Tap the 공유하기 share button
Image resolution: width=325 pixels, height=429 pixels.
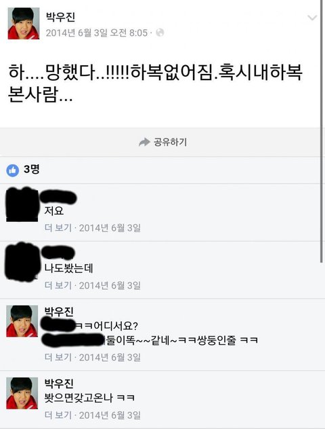coord(163,143)
